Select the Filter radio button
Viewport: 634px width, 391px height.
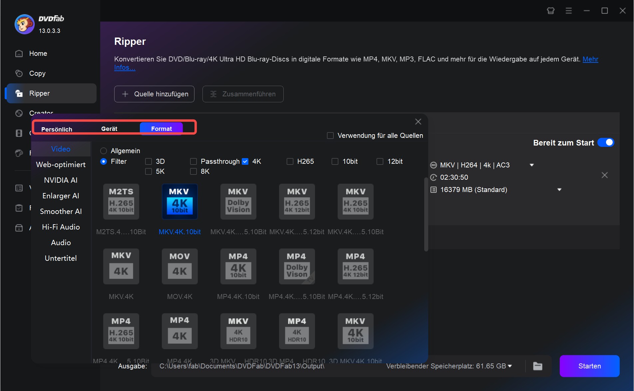click(x=104, y=161)
